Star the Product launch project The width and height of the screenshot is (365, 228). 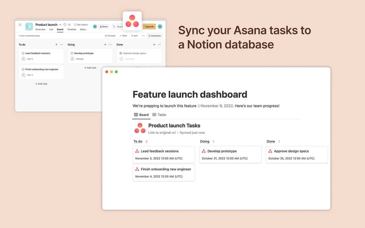pos(69,25)
